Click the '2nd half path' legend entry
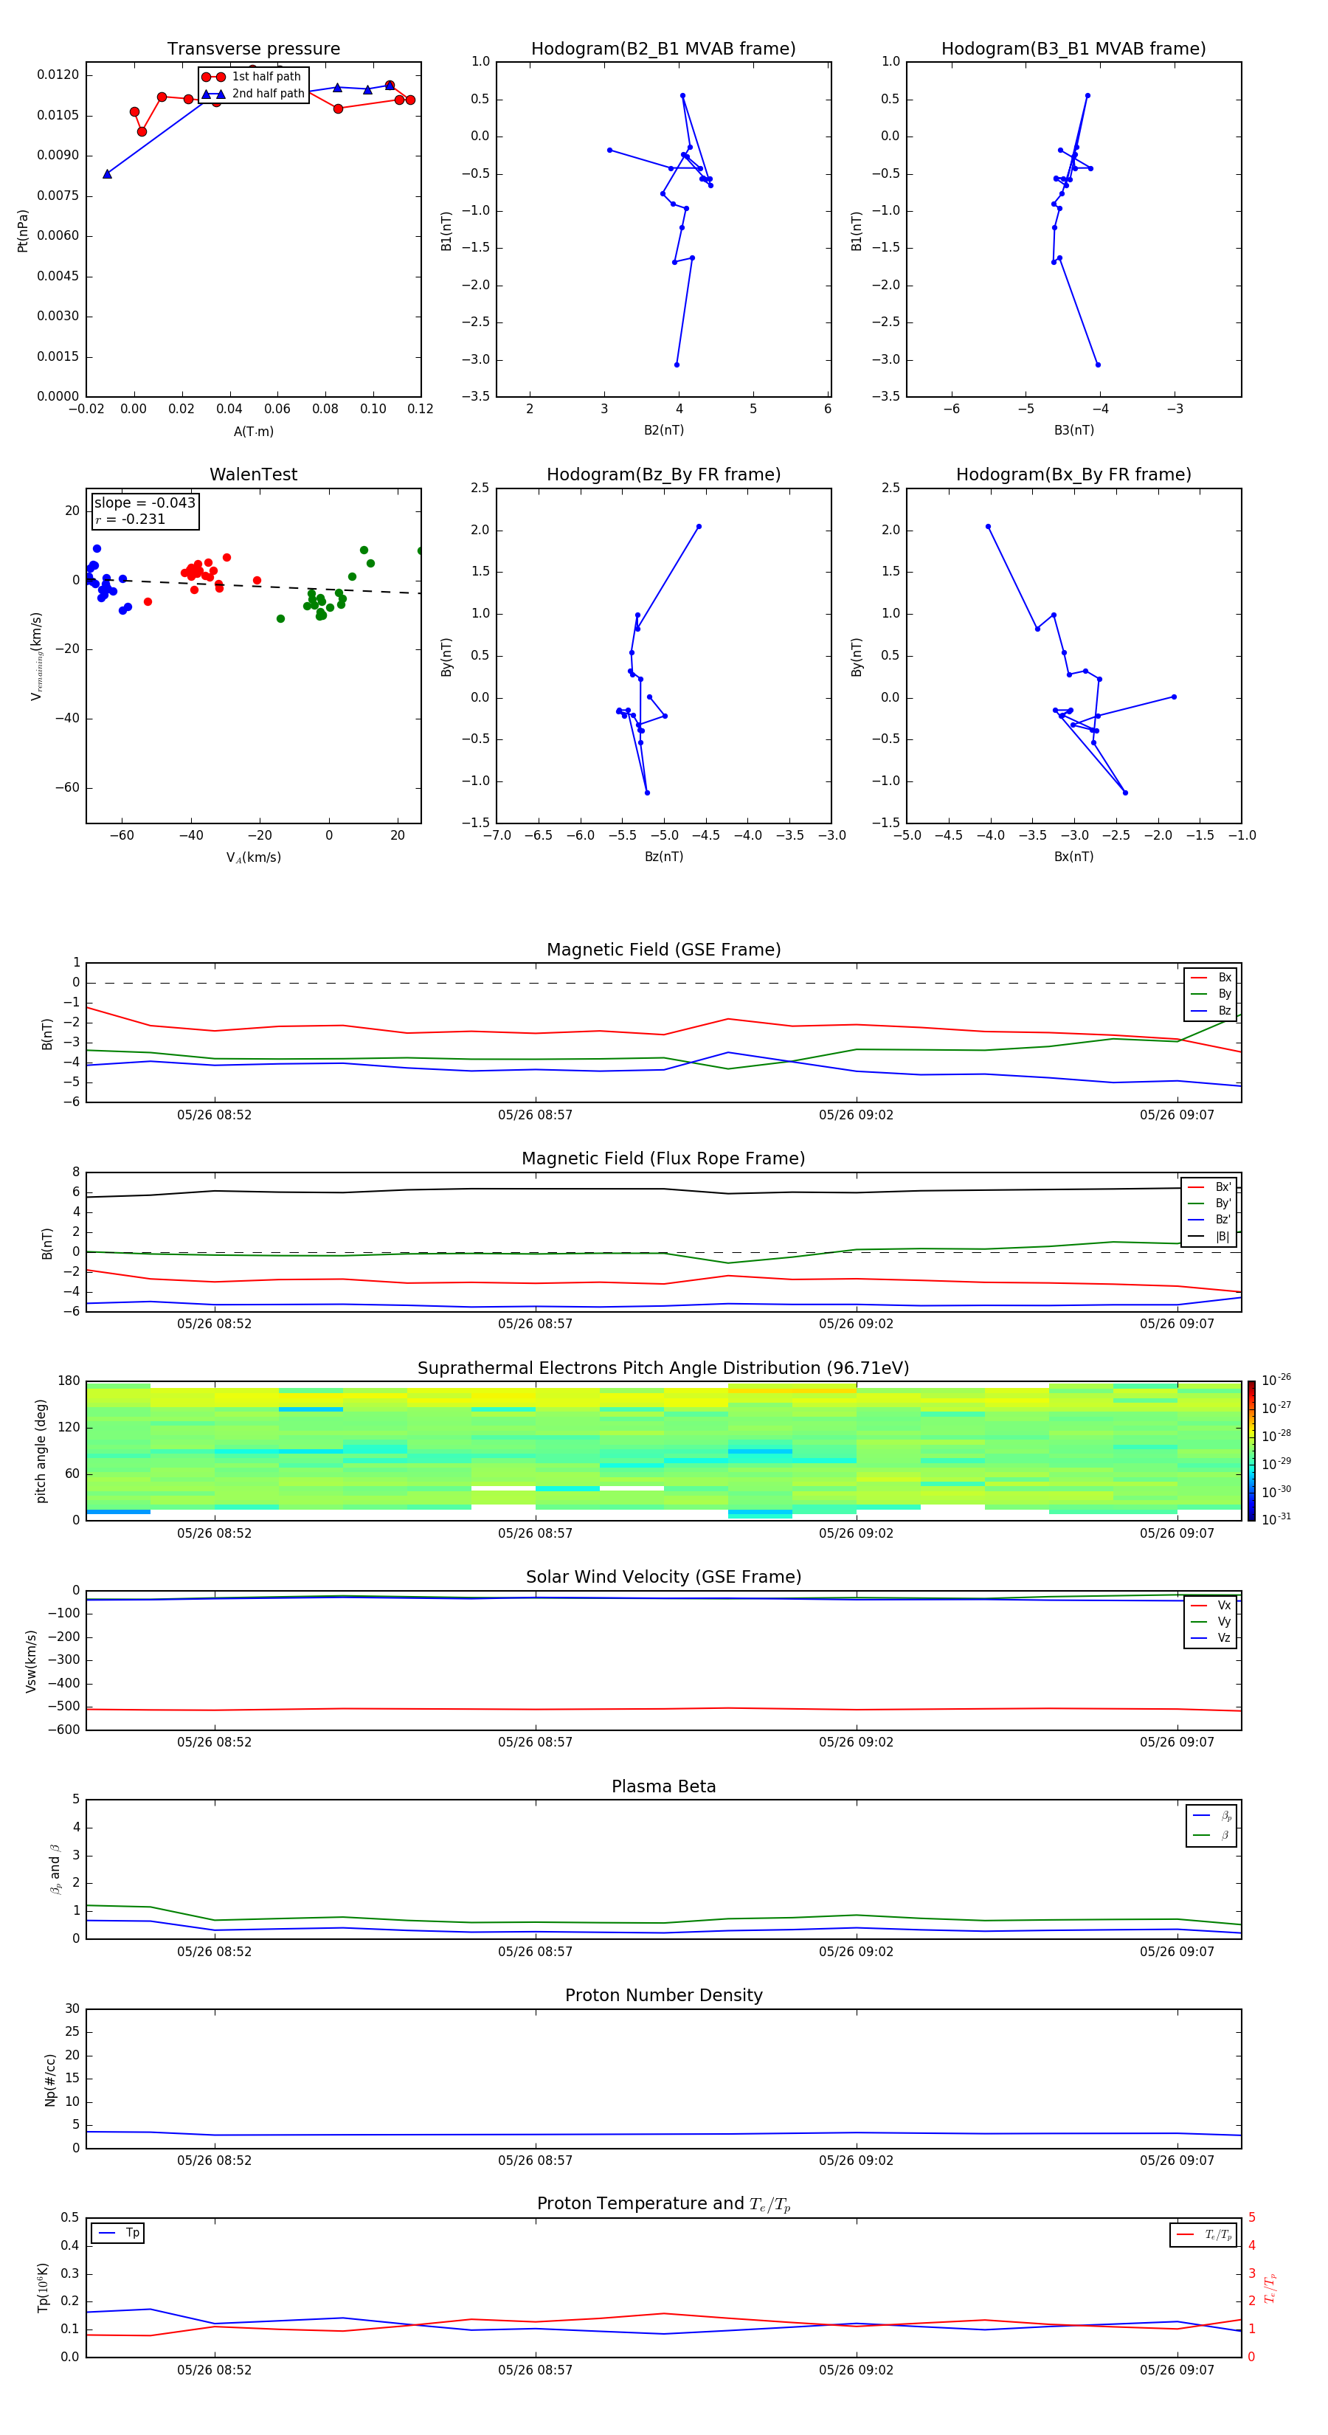The height and width of the screenshot is (2435, 1328). (x=255, y=94)
